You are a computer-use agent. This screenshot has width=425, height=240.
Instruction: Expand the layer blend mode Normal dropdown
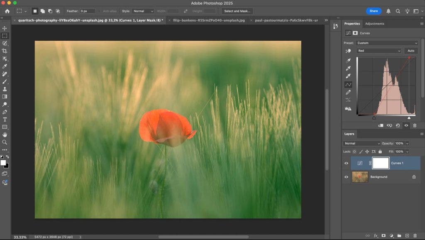[x=362, y=143]
